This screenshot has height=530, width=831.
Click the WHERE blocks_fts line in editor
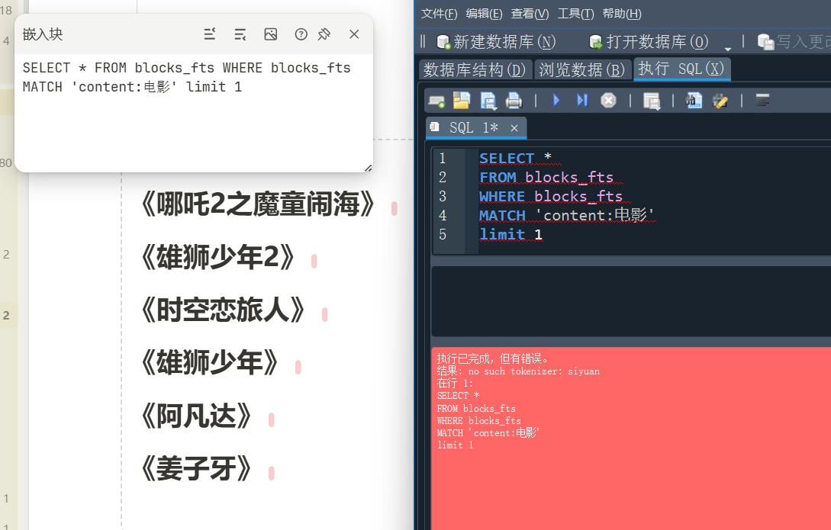[551, 197]
